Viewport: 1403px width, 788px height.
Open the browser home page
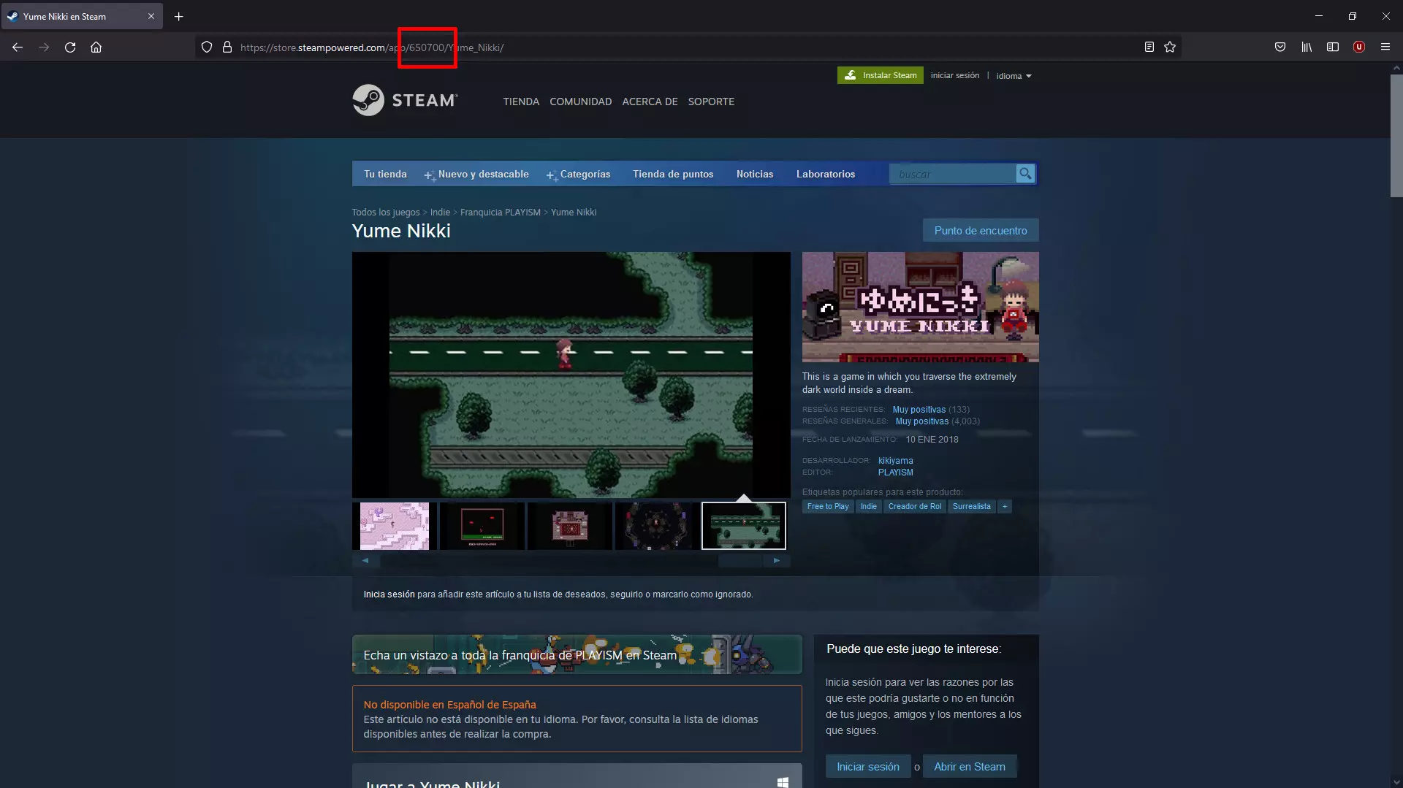click(x=96, y=47)
